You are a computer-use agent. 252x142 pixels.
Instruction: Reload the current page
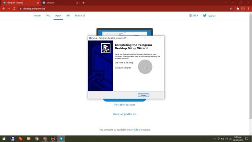[x=14, y=9]
